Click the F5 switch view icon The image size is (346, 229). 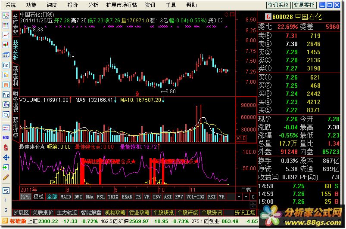[x=6, y=190]
